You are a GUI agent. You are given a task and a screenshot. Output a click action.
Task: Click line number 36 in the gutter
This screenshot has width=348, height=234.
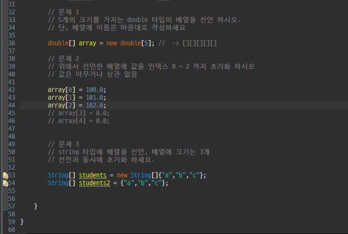click(x=12, y=43)
